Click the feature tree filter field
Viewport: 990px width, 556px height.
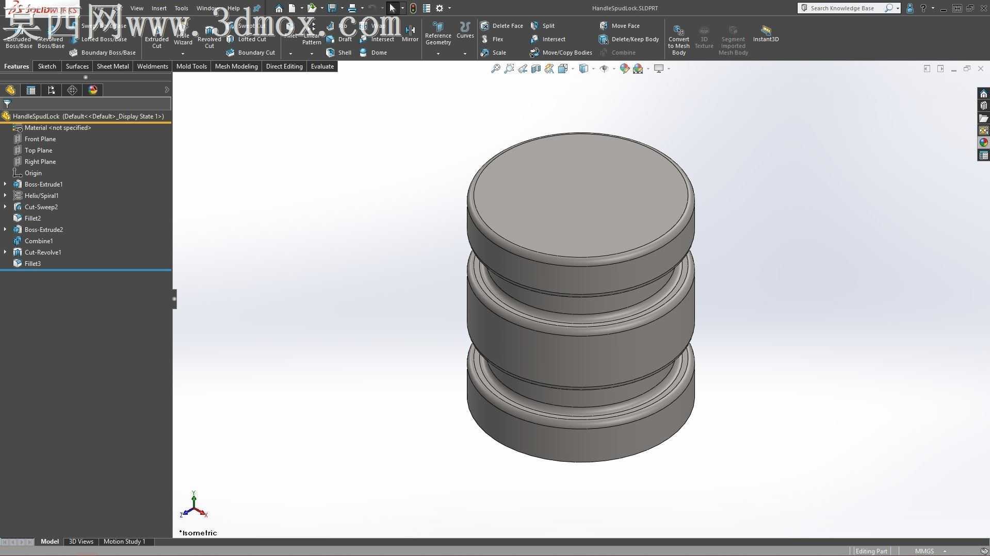(86, 104)
